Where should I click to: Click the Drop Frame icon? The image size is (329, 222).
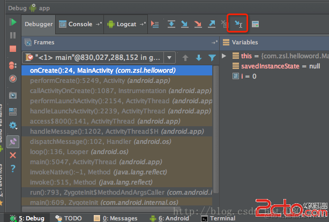point(224,24)
